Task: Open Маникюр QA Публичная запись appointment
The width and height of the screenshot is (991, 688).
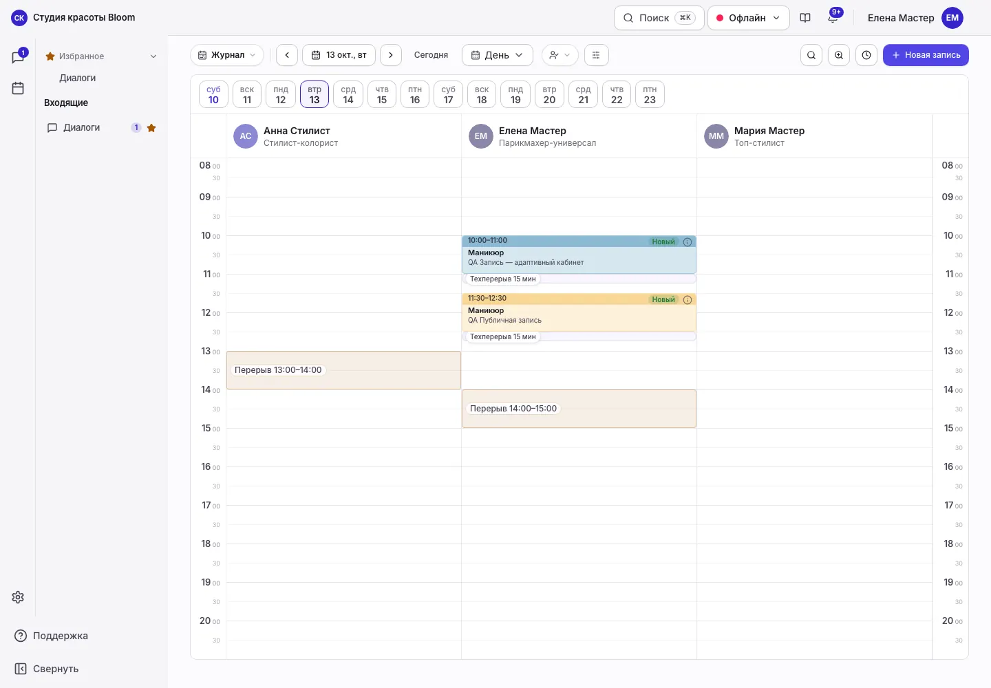Action: point(579,312)
